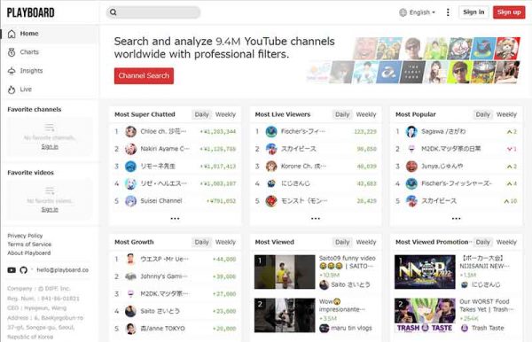This screenshot has height=342, width=532.
Task: Open the Trash Taste video thumbnail
Action: (425, 315)
